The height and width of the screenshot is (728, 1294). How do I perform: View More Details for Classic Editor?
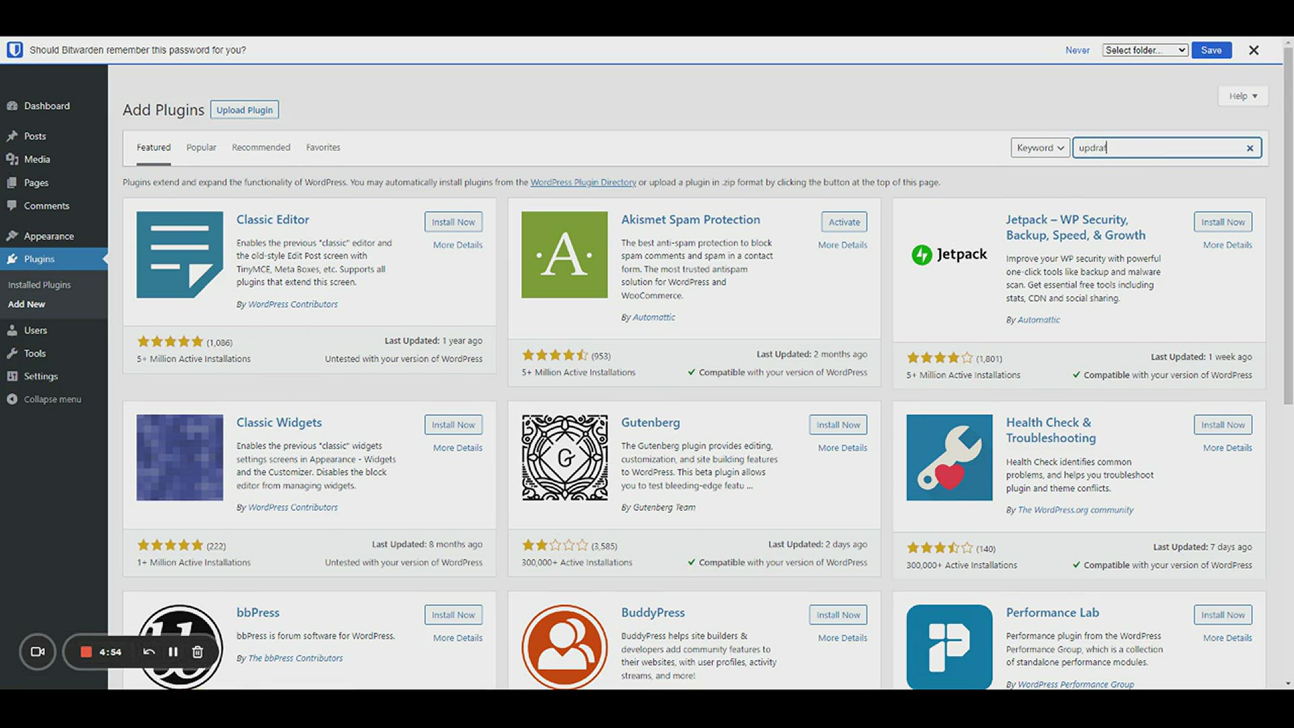pos(458,245)
